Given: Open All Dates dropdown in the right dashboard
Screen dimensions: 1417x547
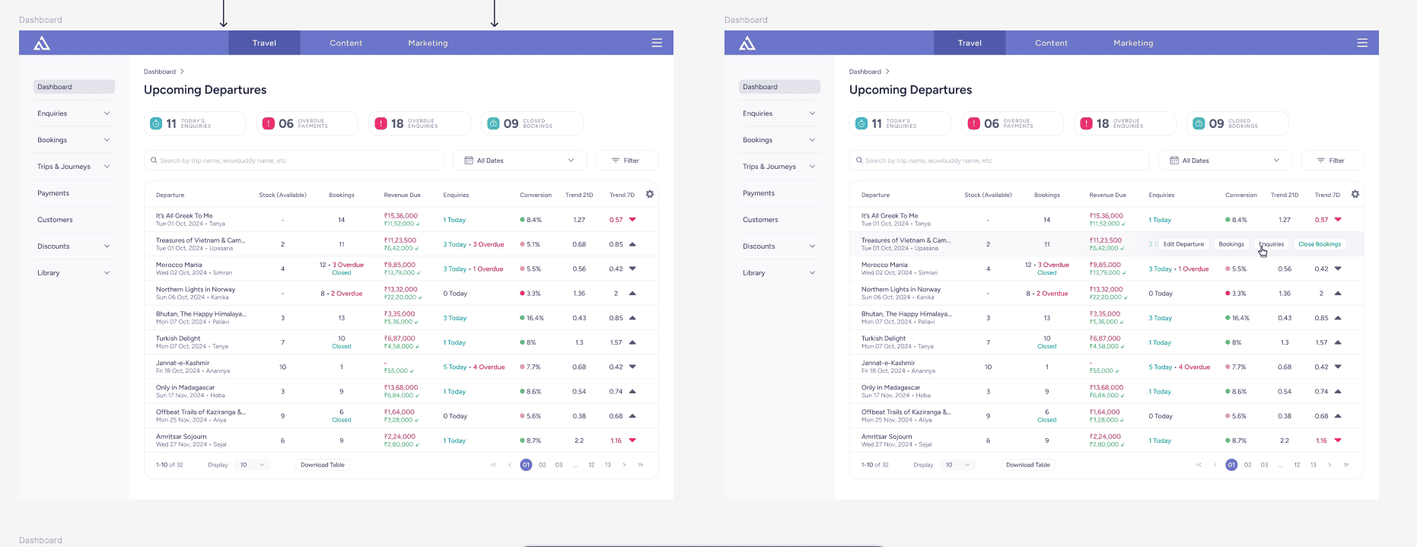Looking at the screenshot, I should coord(1225,161).
